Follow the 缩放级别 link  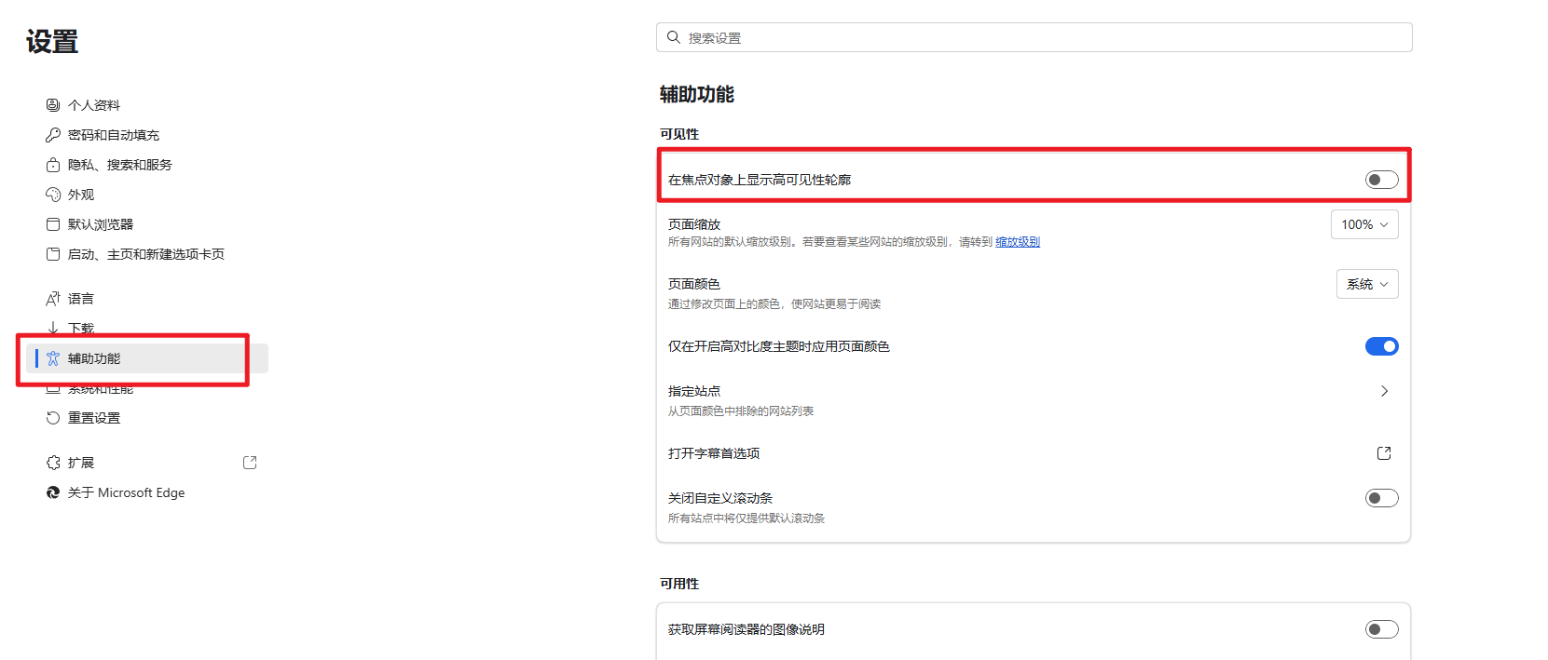click(1018, 242)
